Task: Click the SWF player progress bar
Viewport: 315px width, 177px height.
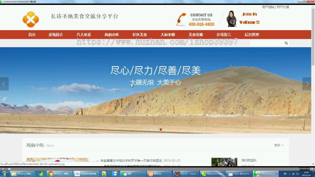Action: pyautogui.click(x=153, y=169)
